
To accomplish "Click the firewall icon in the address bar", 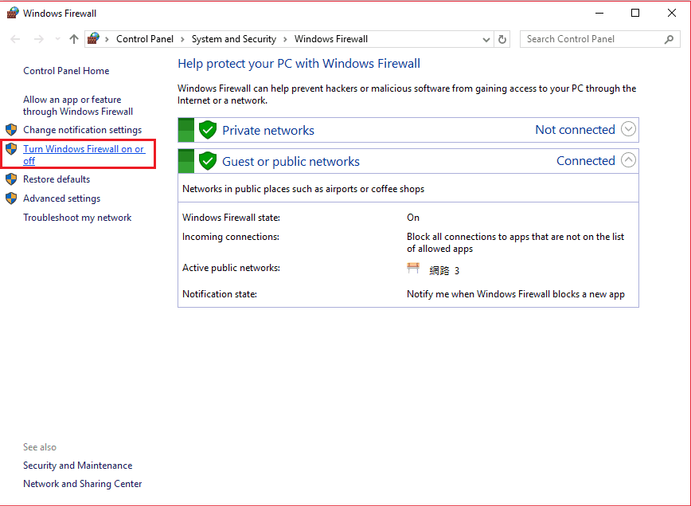I will click(x=93, y=39).
